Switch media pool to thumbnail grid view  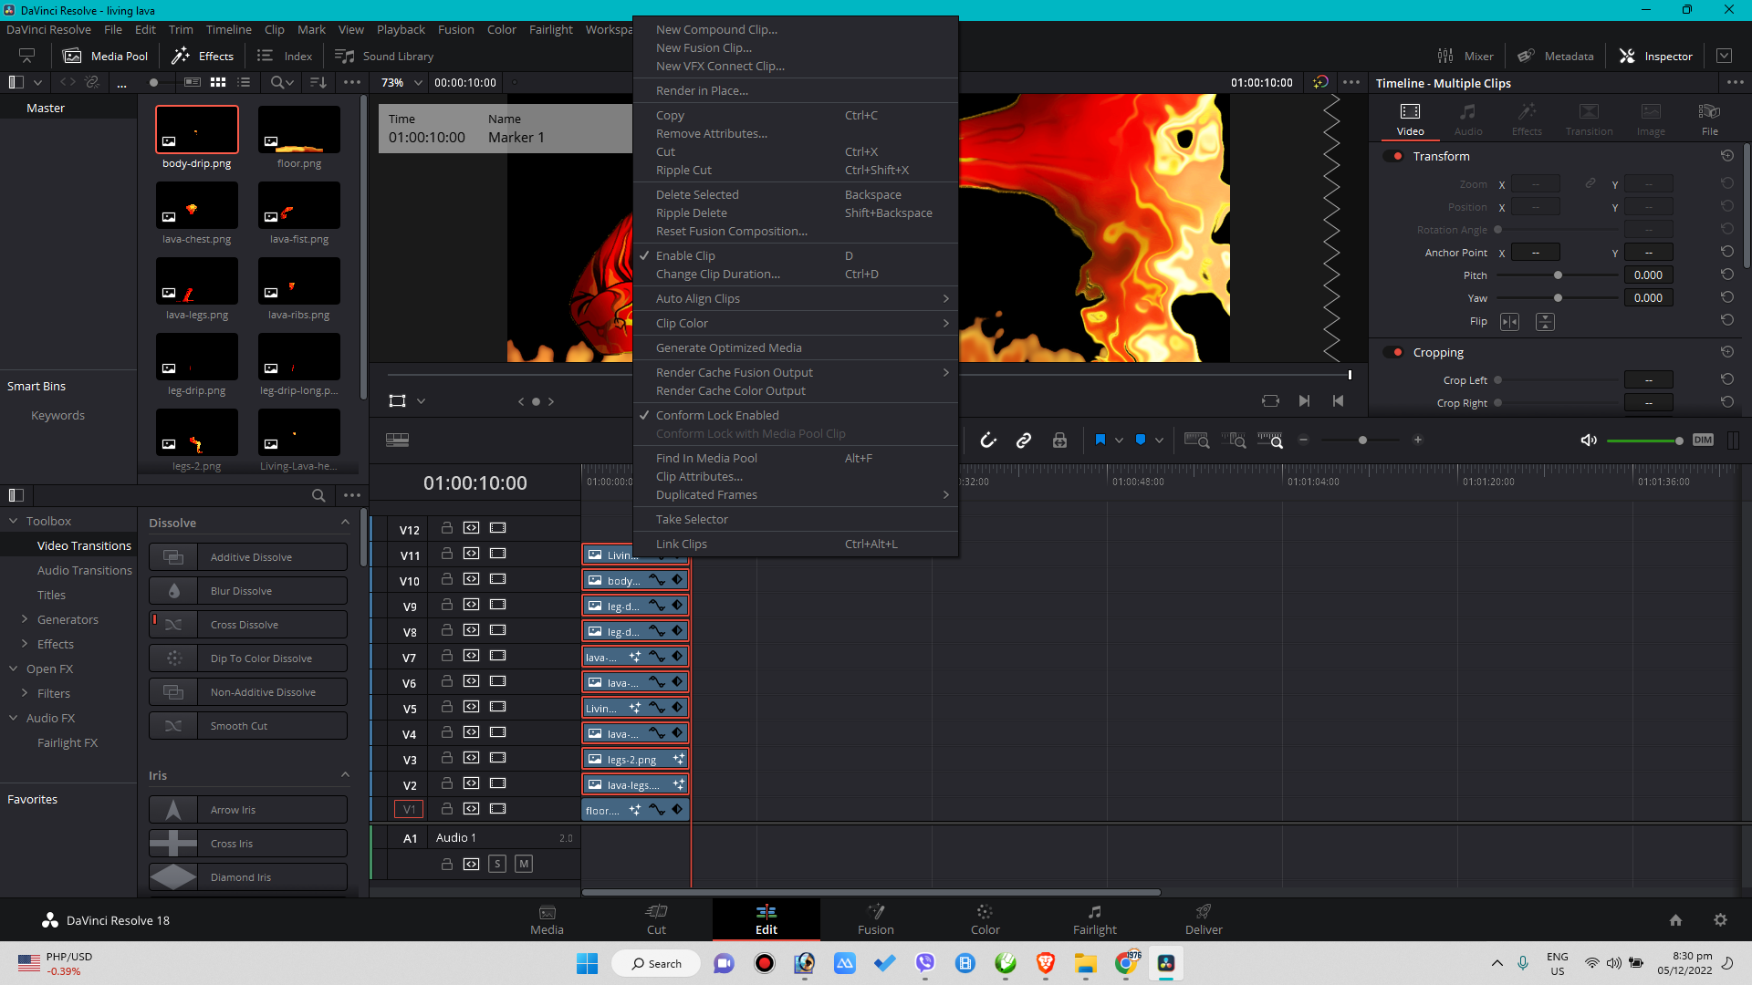pos(218,82)
